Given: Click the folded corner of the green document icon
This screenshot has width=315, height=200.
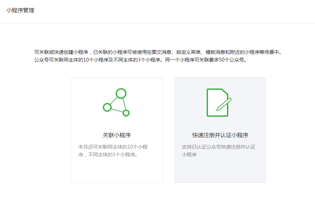Looking at the screenshot, I should tap(225, 92).
